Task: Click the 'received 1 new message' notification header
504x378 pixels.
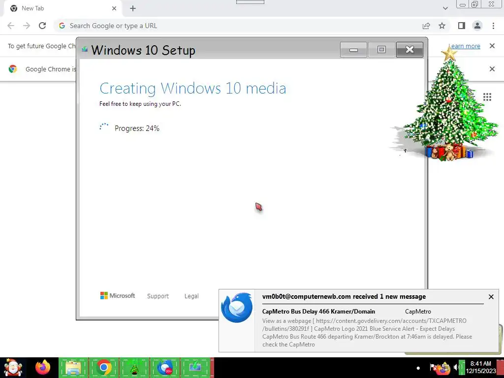Action: 344,297
